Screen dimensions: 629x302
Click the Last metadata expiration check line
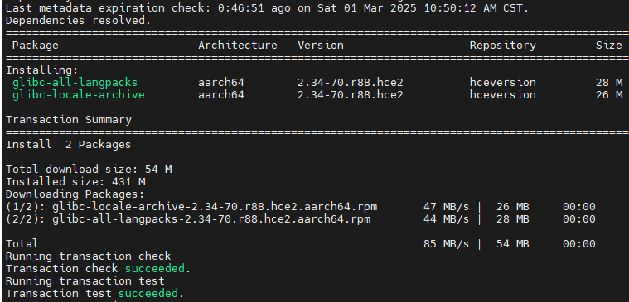pos(267,8)
